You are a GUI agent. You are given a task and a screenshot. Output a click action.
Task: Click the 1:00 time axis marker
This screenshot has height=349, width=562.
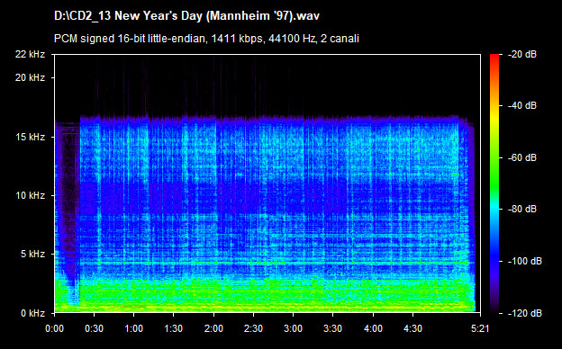134,328
